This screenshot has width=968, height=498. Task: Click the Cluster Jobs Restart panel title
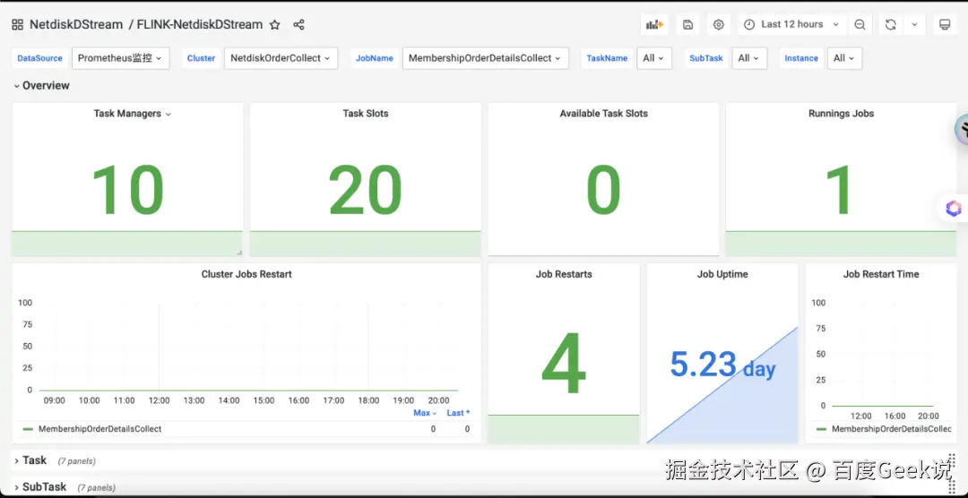(x=246, y=274)
